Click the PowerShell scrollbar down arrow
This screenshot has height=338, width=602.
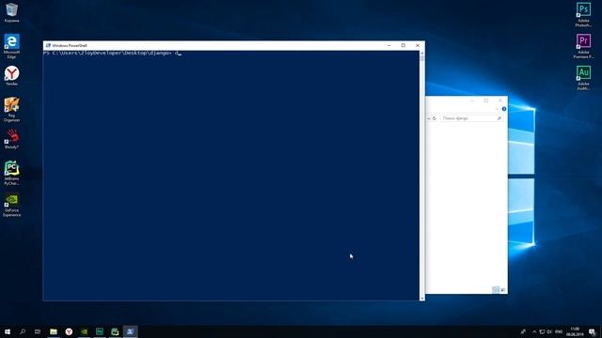(x=422, y=298)
